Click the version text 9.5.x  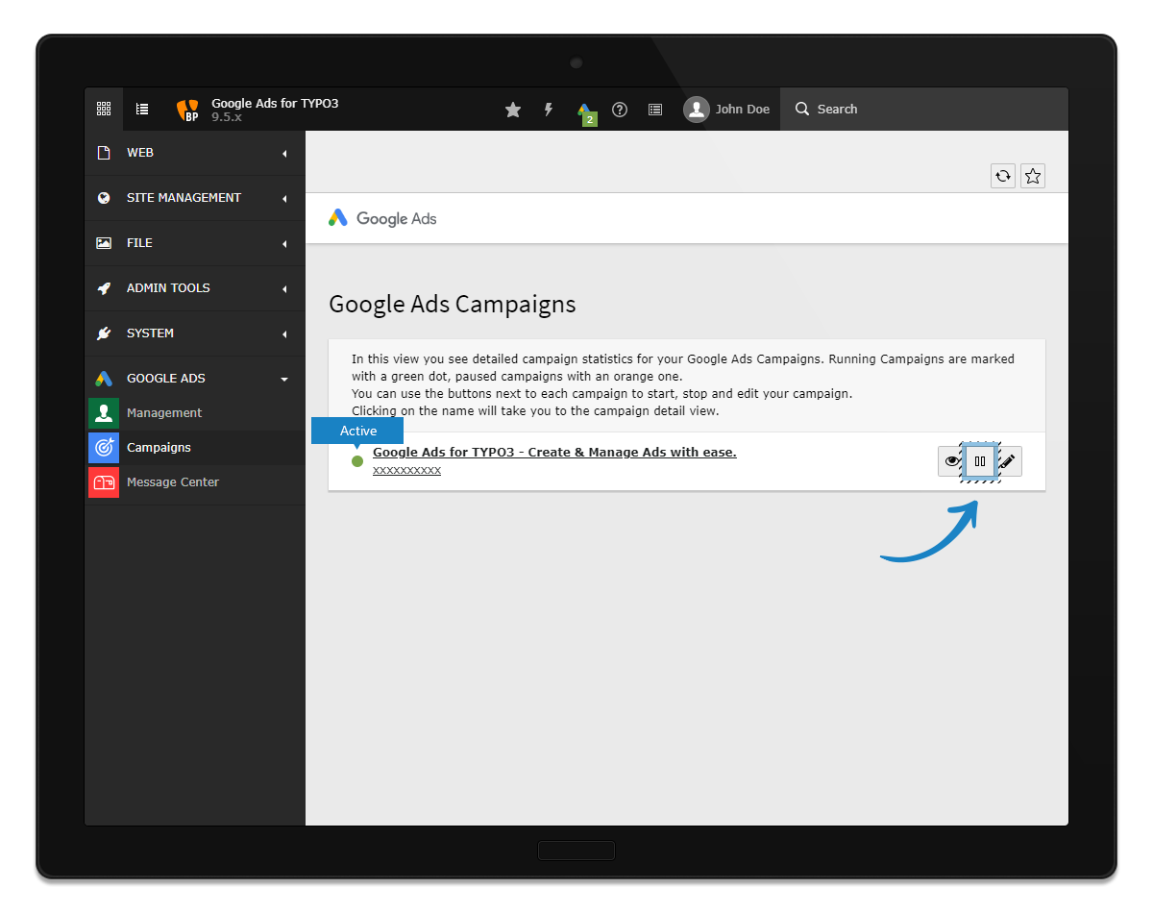pos(227,117)
